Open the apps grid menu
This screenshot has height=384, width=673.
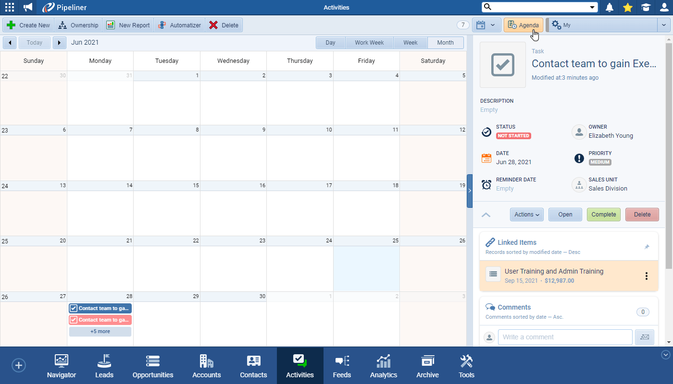tap(10, 7)
